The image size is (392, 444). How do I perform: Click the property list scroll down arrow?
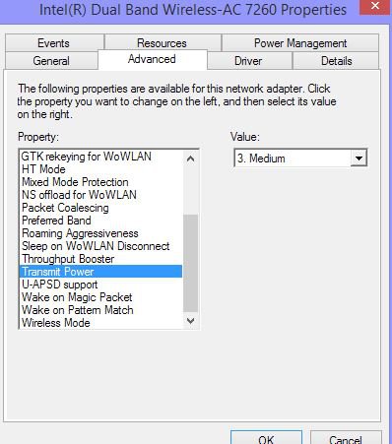pyautogui.click(x=190, y=321)
